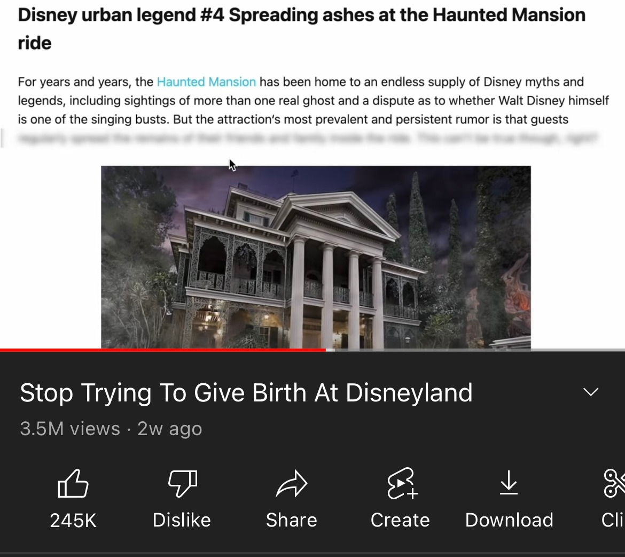Image resolution: width=625 pixels, height=557 pixels.
Task: Expand video description with chevron
Action: [591, 392]
